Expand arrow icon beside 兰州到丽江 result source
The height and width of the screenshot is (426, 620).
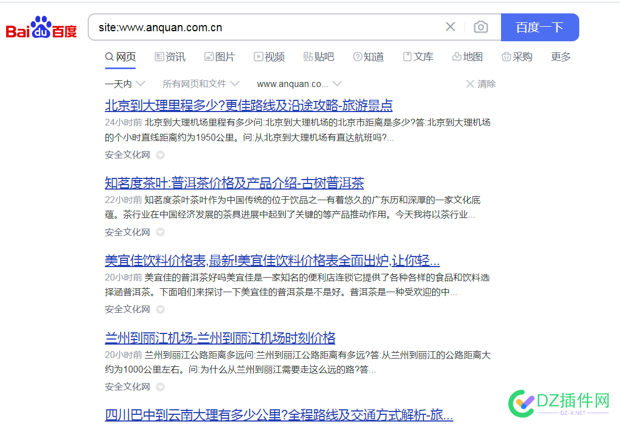(160, 387)
